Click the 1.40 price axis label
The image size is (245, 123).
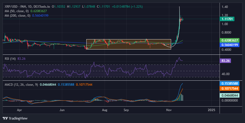225,7
